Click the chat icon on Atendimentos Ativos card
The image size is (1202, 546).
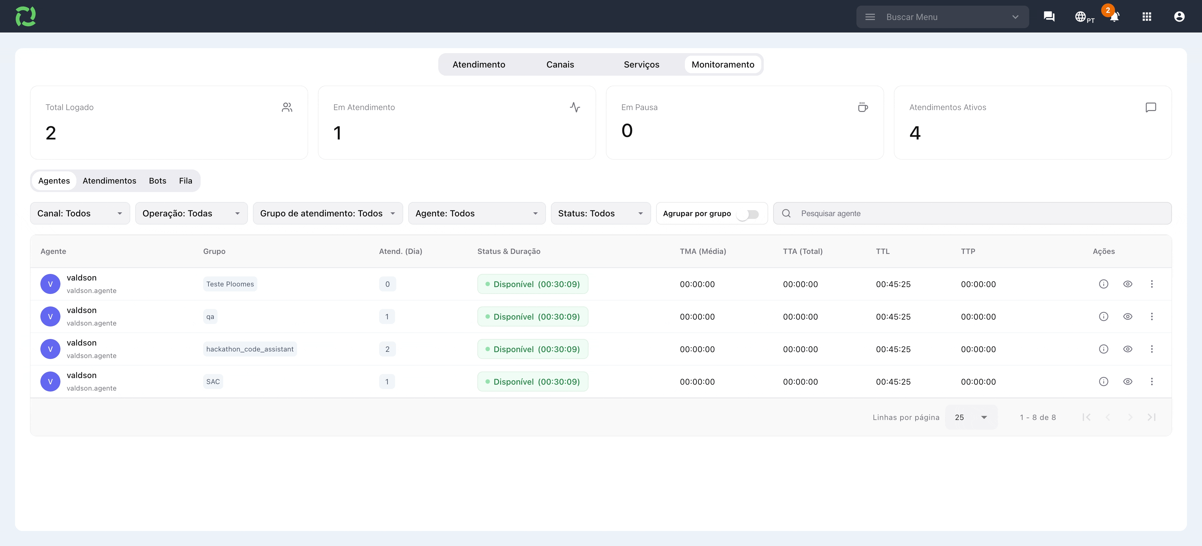1151,107
